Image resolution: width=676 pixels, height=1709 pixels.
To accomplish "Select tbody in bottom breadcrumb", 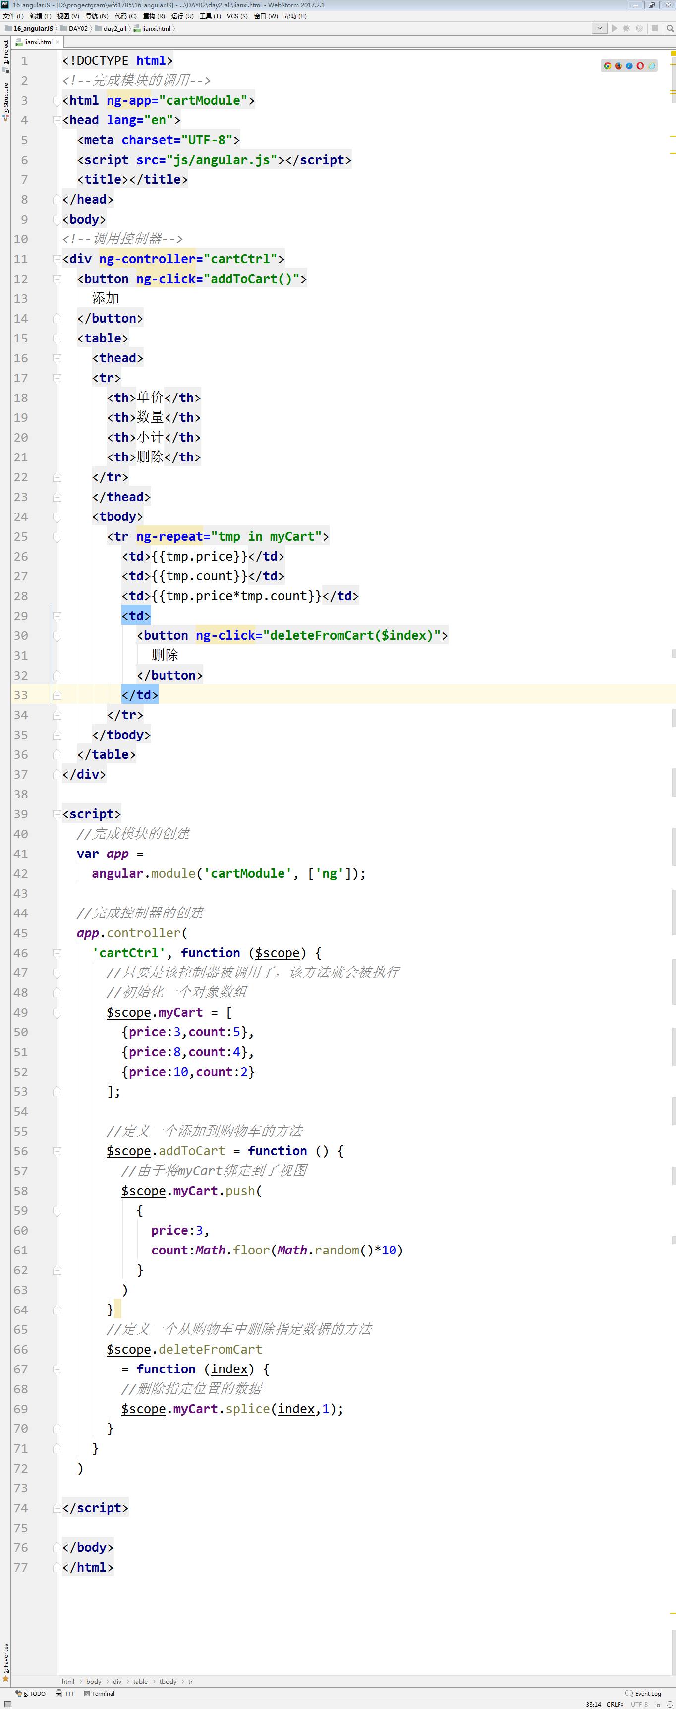I will 168,1681.
